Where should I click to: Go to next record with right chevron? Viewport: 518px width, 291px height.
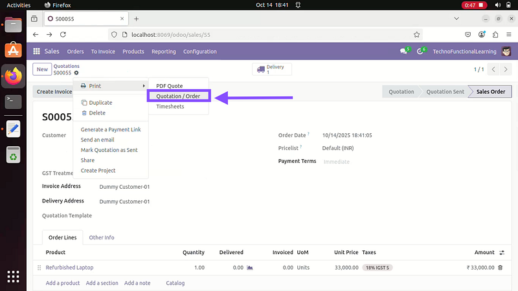(x=506, y=69)
